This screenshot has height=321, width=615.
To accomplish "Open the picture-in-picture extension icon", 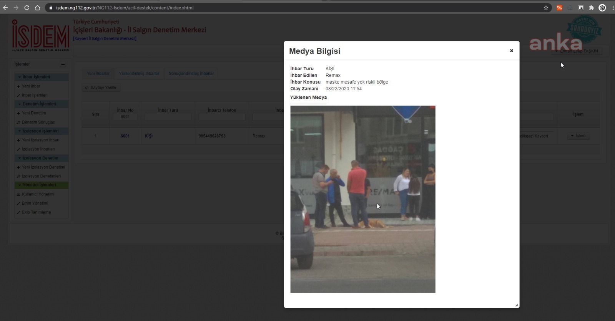I will coord(581,8).
